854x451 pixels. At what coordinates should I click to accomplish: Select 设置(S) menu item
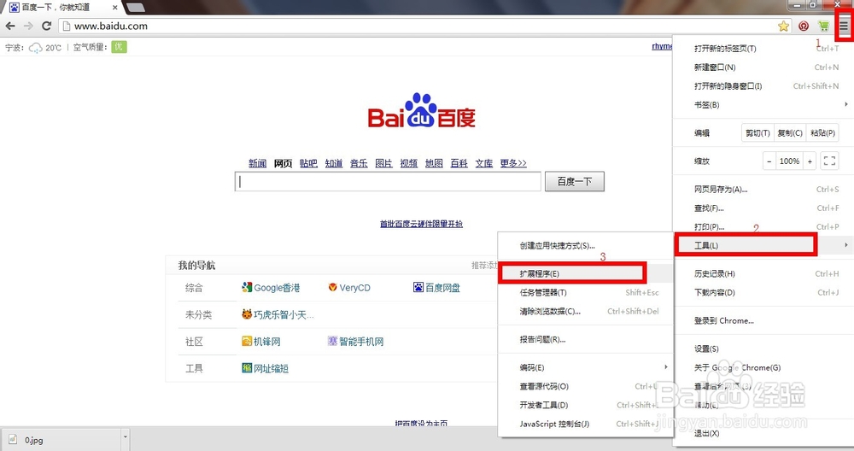click(x=763, y=348)
